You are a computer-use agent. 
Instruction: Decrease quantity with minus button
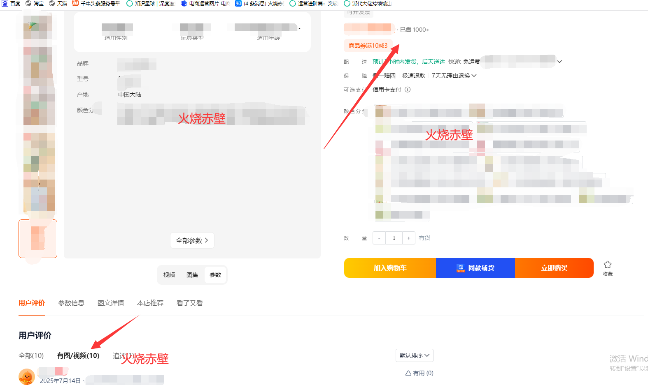click(379, 238)
